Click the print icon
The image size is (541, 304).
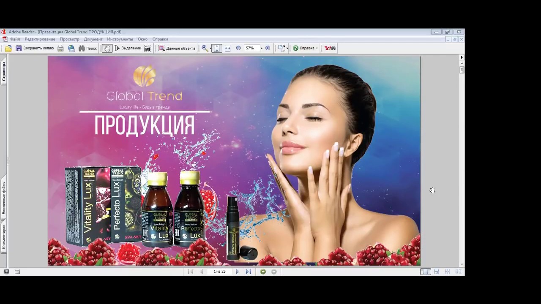point(60,48)
